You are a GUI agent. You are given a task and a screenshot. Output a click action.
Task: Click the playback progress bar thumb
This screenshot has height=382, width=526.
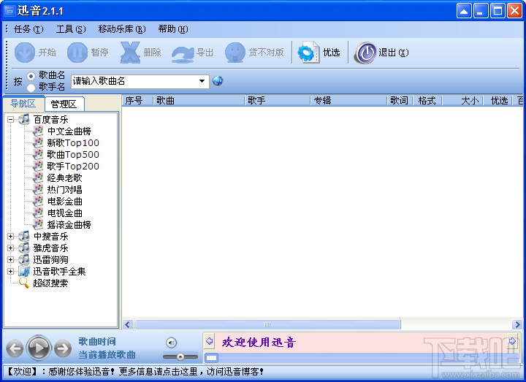click(211, 358)
